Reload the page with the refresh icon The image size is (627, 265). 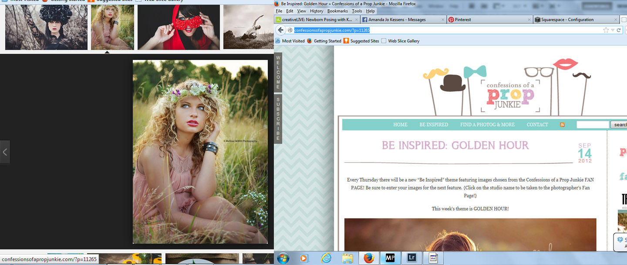(x=619, y=30)
